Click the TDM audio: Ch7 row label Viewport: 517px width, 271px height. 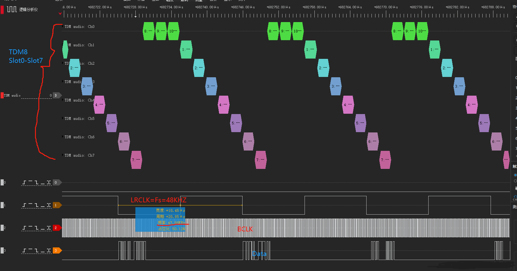coord(80,155)
